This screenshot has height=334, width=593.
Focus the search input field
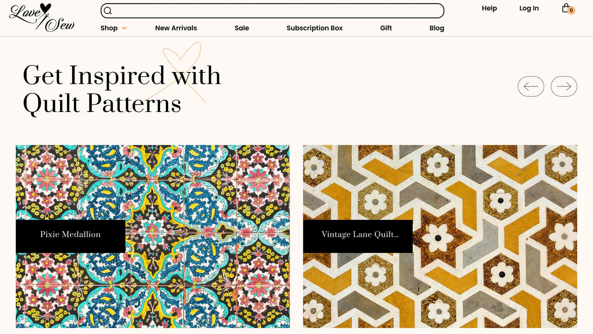click(272, 11)
